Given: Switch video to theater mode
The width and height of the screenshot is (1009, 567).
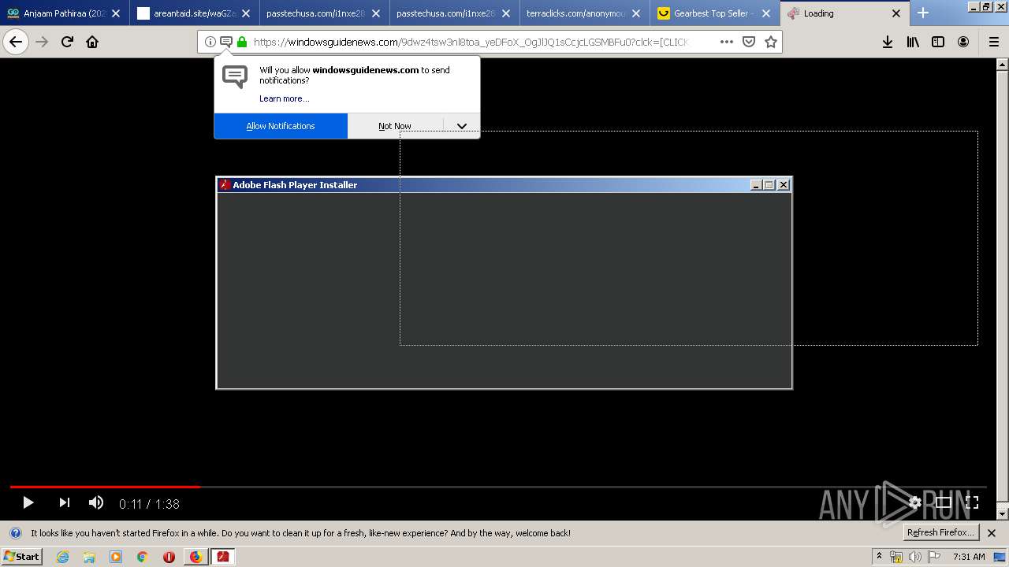Looking at the screenshot, I should coord(944,502).
